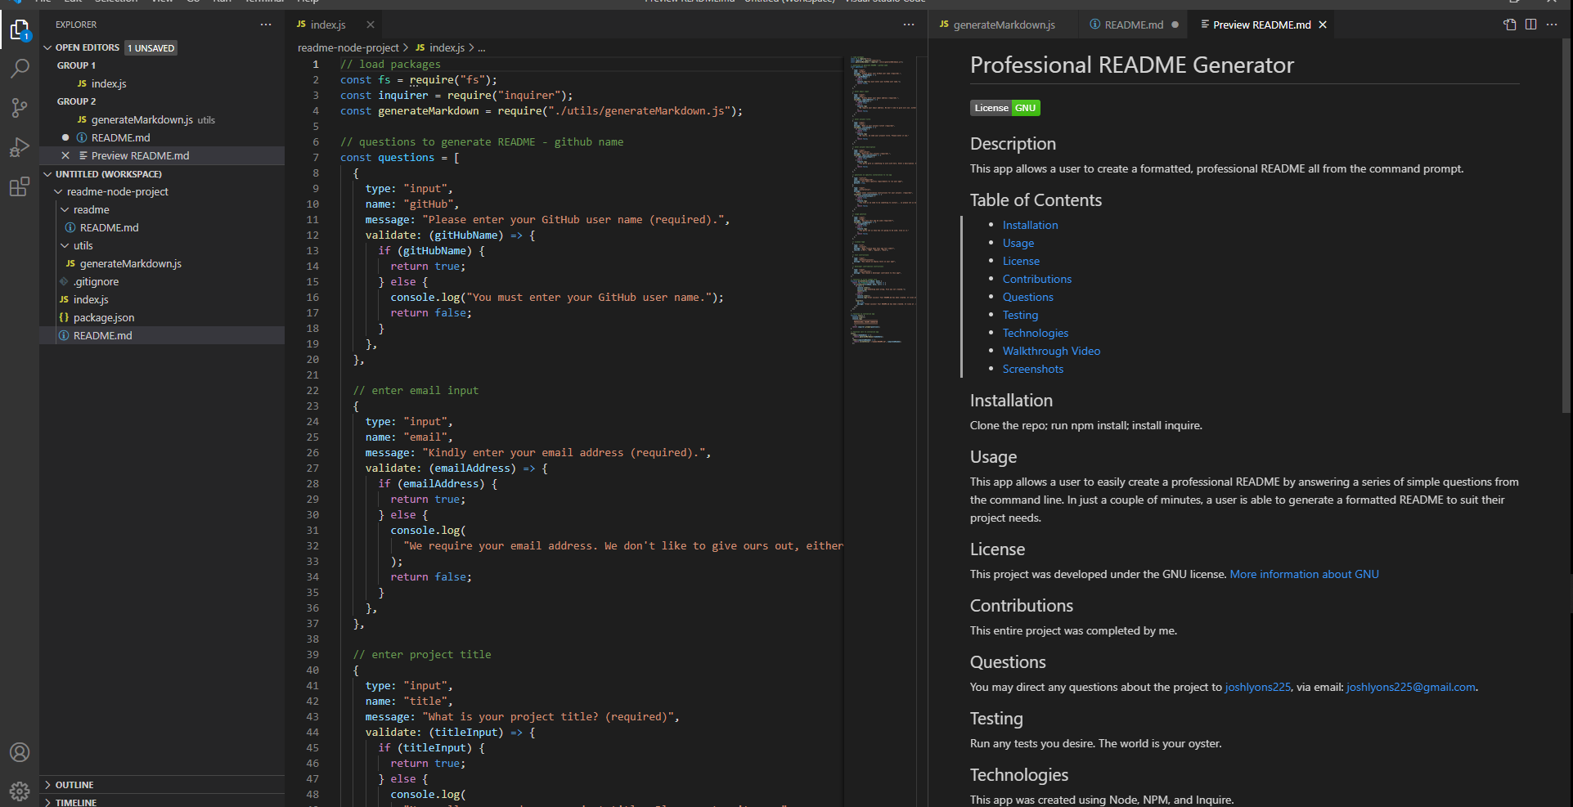Screen dimensions: 1573x807
Task: Open the Installation link in Table of Contents
Action: [x=1030, y=224]
